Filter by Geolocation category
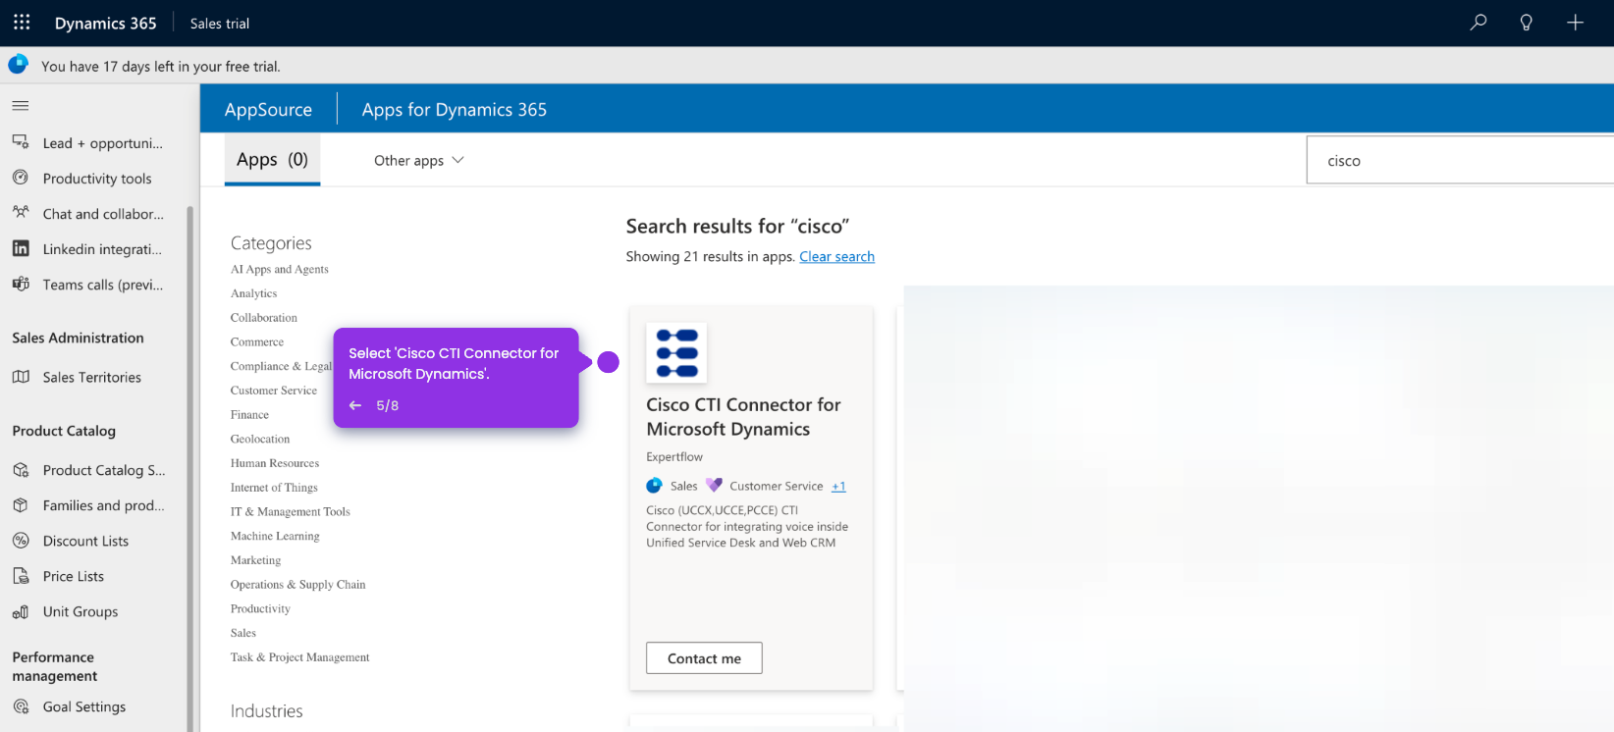The image size is (1614, 732). point(260,439)
